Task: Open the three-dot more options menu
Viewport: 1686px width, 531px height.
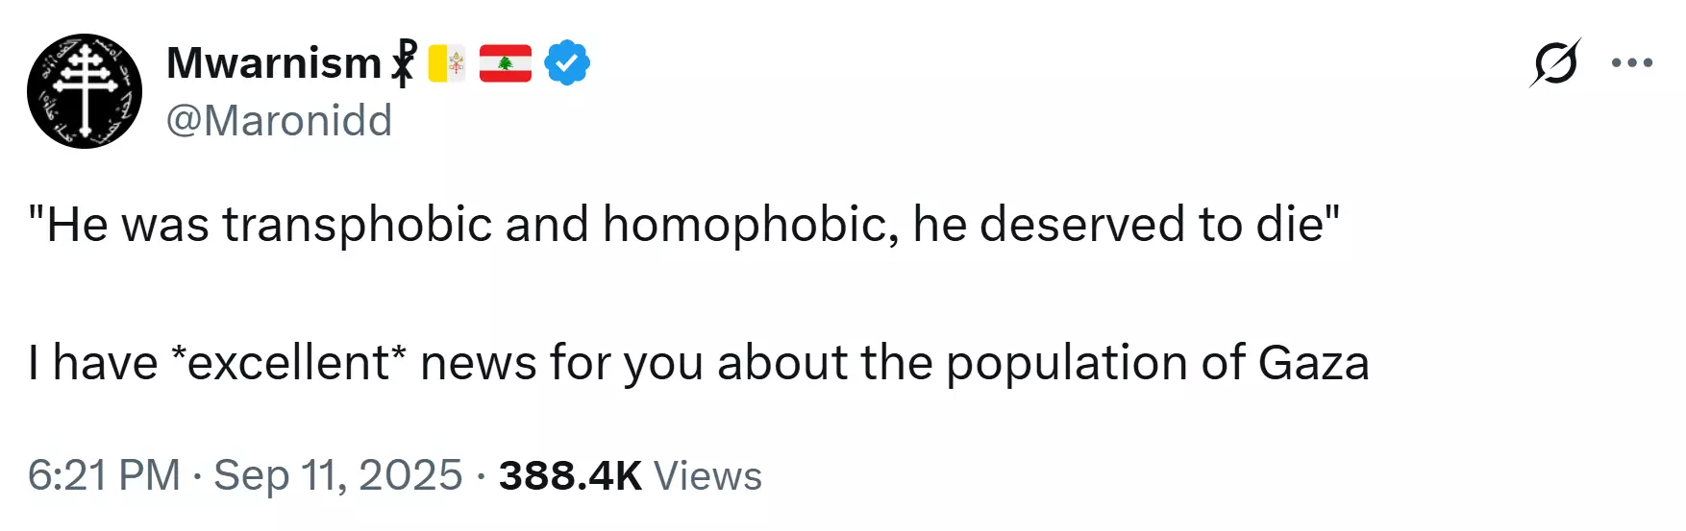Action: point(1632,63)
